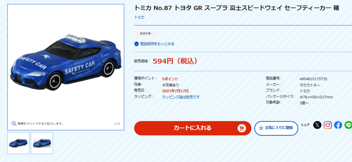Select the second Supra thumbnail
The height and width of the screenshot is (162, 352).
[42, 143]
